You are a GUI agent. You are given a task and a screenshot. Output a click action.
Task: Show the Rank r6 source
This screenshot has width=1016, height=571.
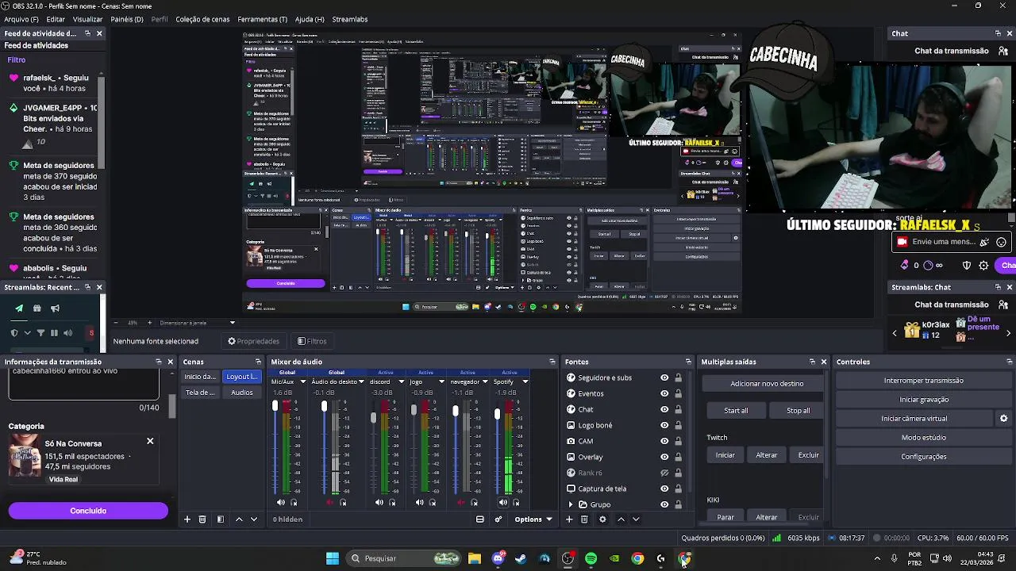pyautogui.click(x=664, y=473)
